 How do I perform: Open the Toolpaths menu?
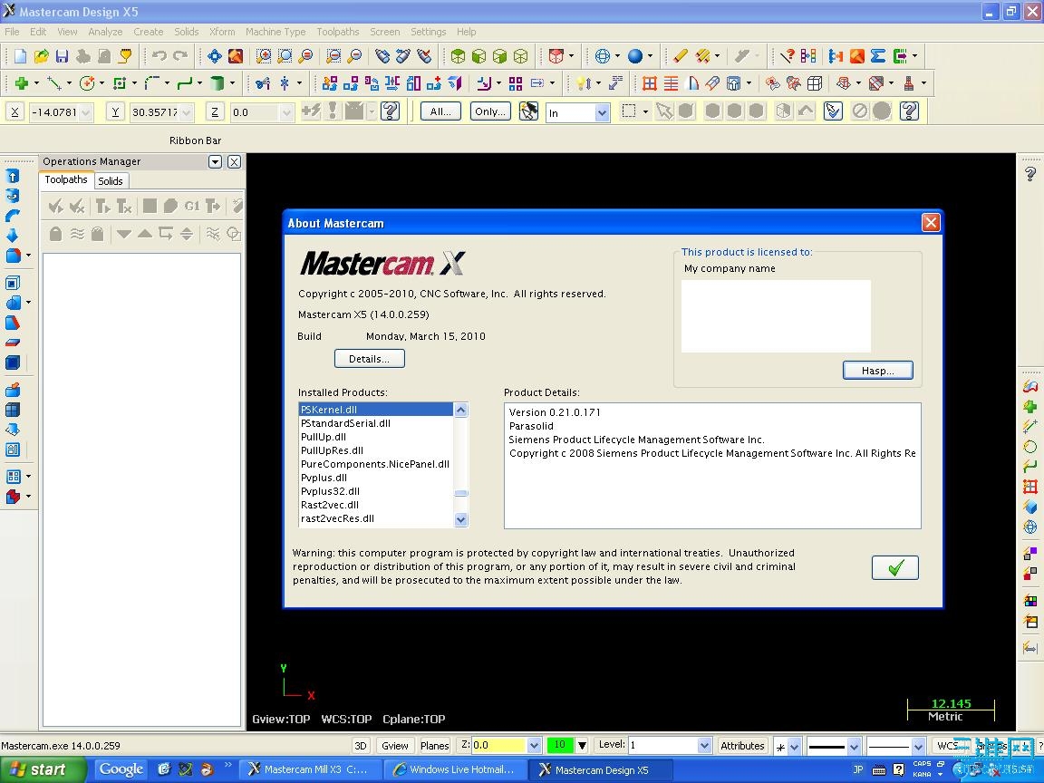point(337,32)
